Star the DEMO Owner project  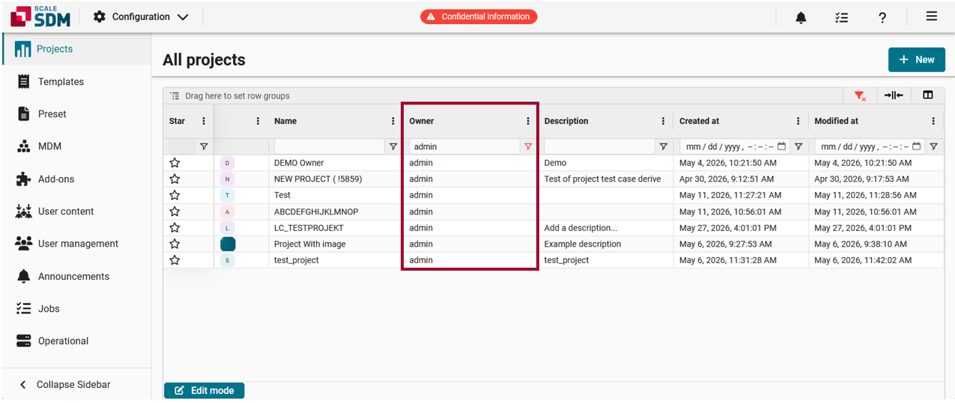[x=175, y=162]
